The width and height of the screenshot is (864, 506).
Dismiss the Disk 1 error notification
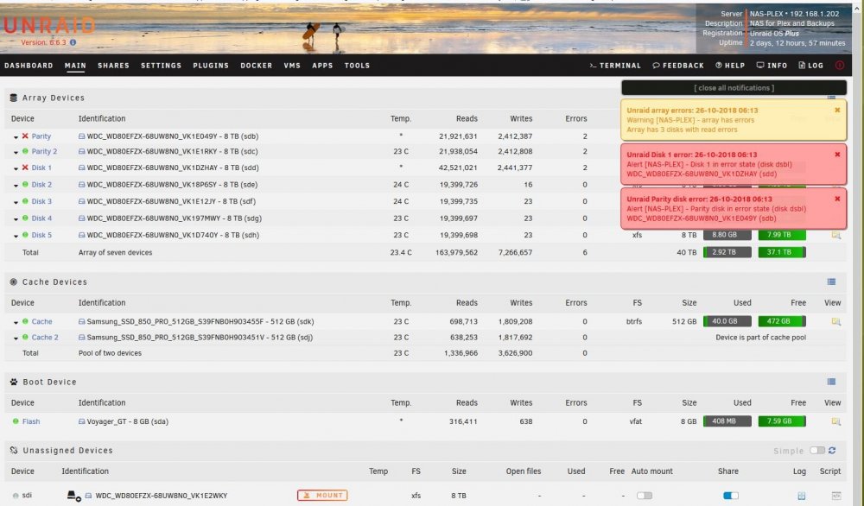tap(837, 155)
